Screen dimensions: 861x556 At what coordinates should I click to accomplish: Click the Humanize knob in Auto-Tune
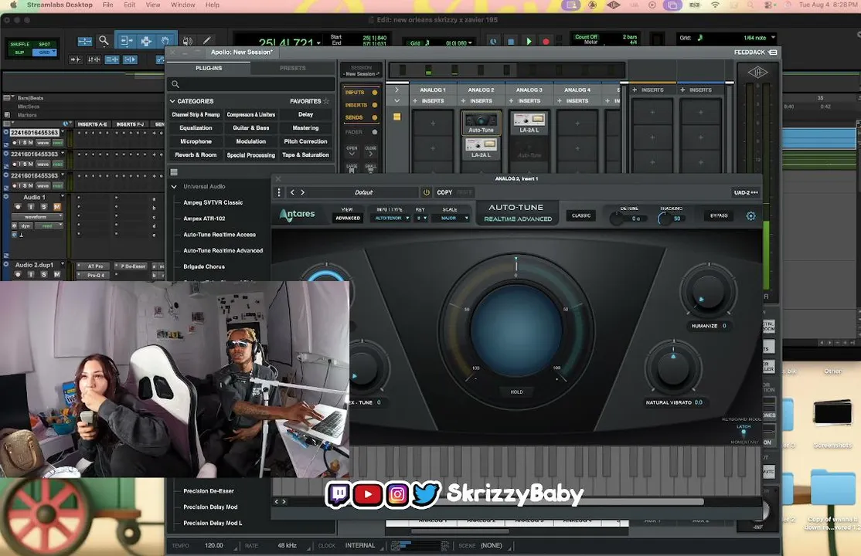point(708,291)
